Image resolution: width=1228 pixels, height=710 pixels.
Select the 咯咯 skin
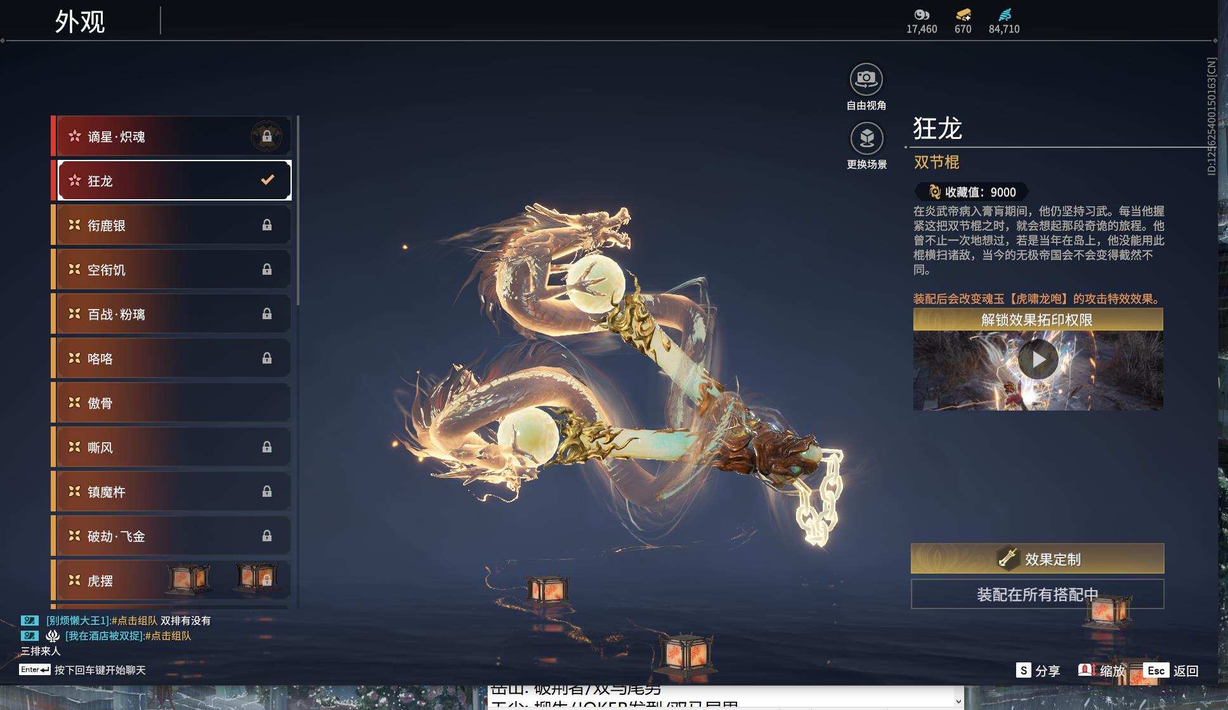[x=171, y=358]
